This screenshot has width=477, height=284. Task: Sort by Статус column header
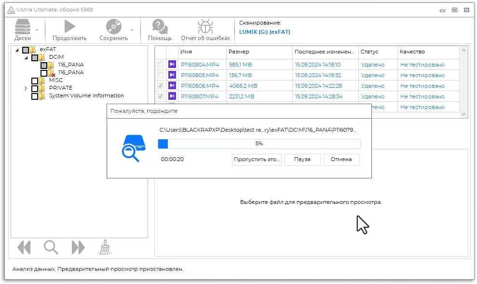click(x=378, y=52)
